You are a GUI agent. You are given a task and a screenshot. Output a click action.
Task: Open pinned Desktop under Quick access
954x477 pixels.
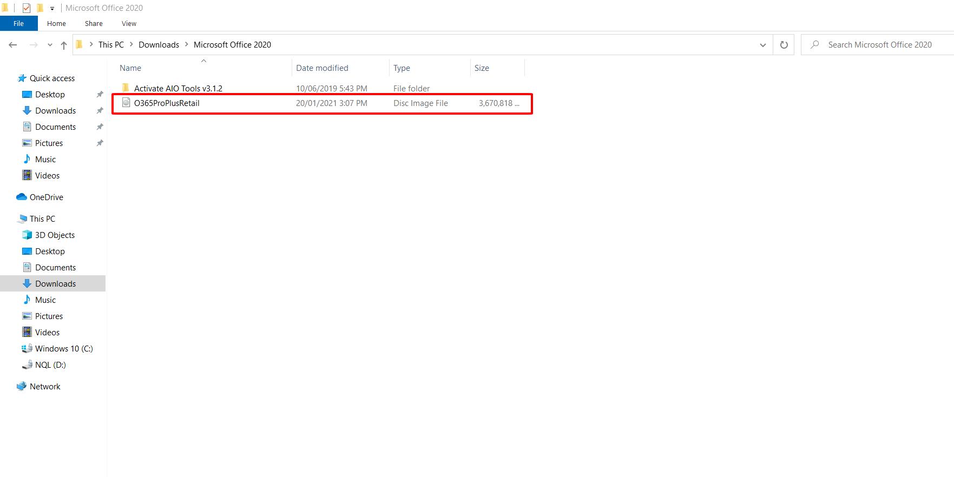(x=50, y=95)
